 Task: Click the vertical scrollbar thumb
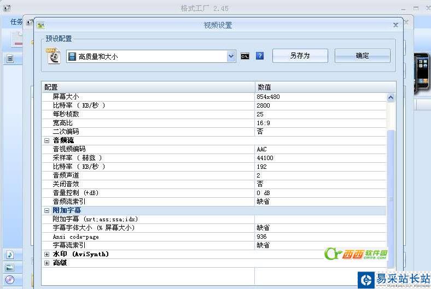pyautogui.click(x=391, y=199)
